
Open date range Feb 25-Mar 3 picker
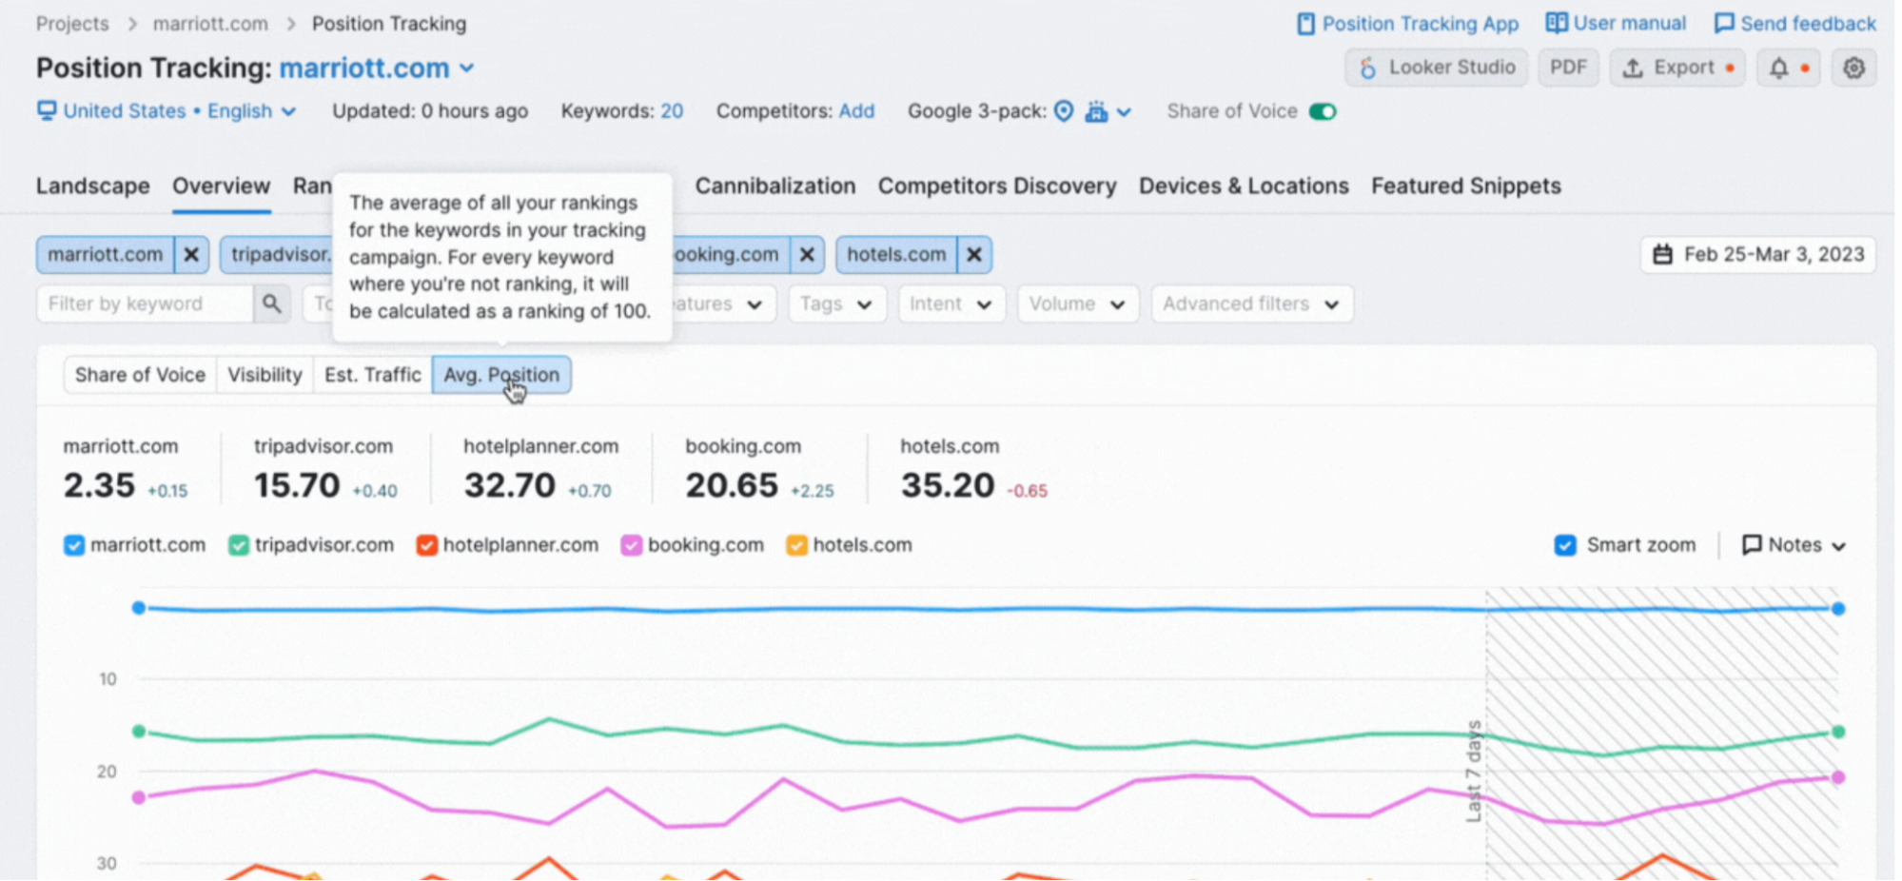pos(1758,255)
